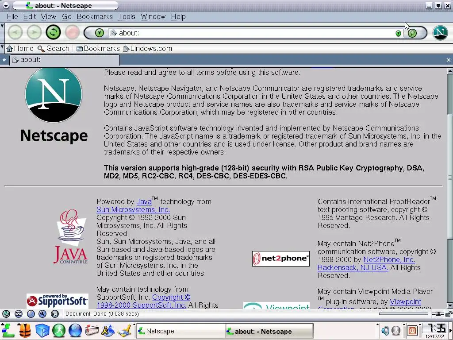
Task: Open the Window menu
Action: [153, 17]
